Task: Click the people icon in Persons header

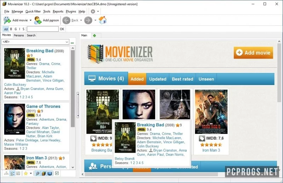Action: [93, 166]
